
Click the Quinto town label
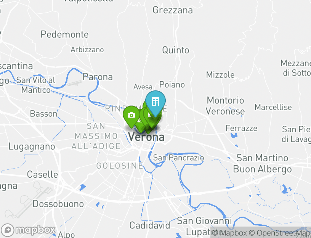coord(176,50)
